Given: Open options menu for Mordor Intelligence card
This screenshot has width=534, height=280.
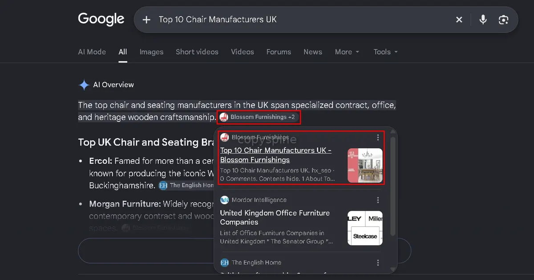Looking at the screenshot, I should tap(378, 200).
